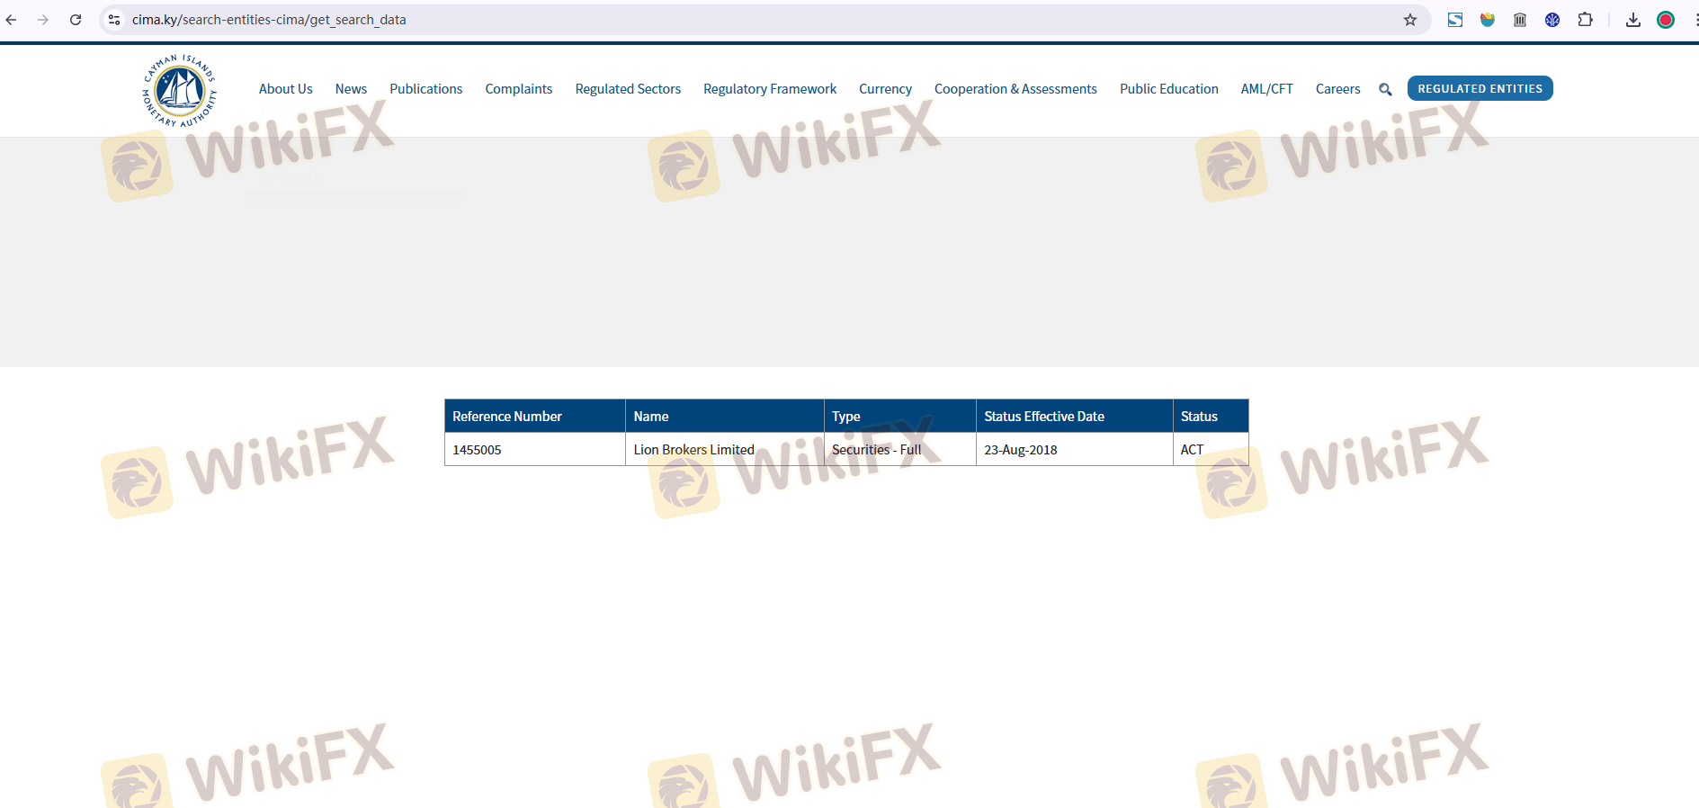This screenshot has width=1699, height=808.
Task: Expand the Regulatory Framework menu
Action: 769,89
